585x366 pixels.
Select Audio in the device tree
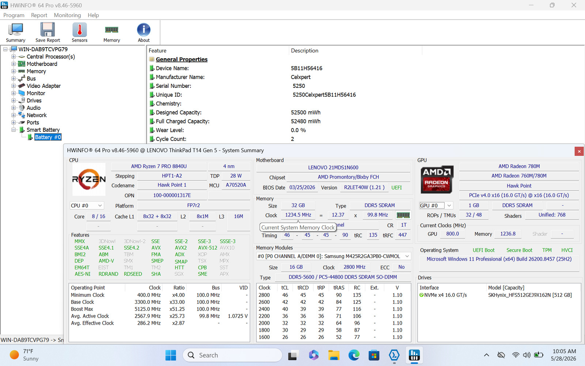[34, 108]
